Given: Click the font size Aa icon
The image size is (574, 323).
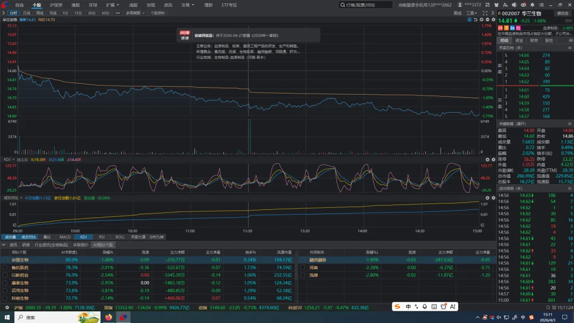Looking at the screenshot, I should coord(505,5).
